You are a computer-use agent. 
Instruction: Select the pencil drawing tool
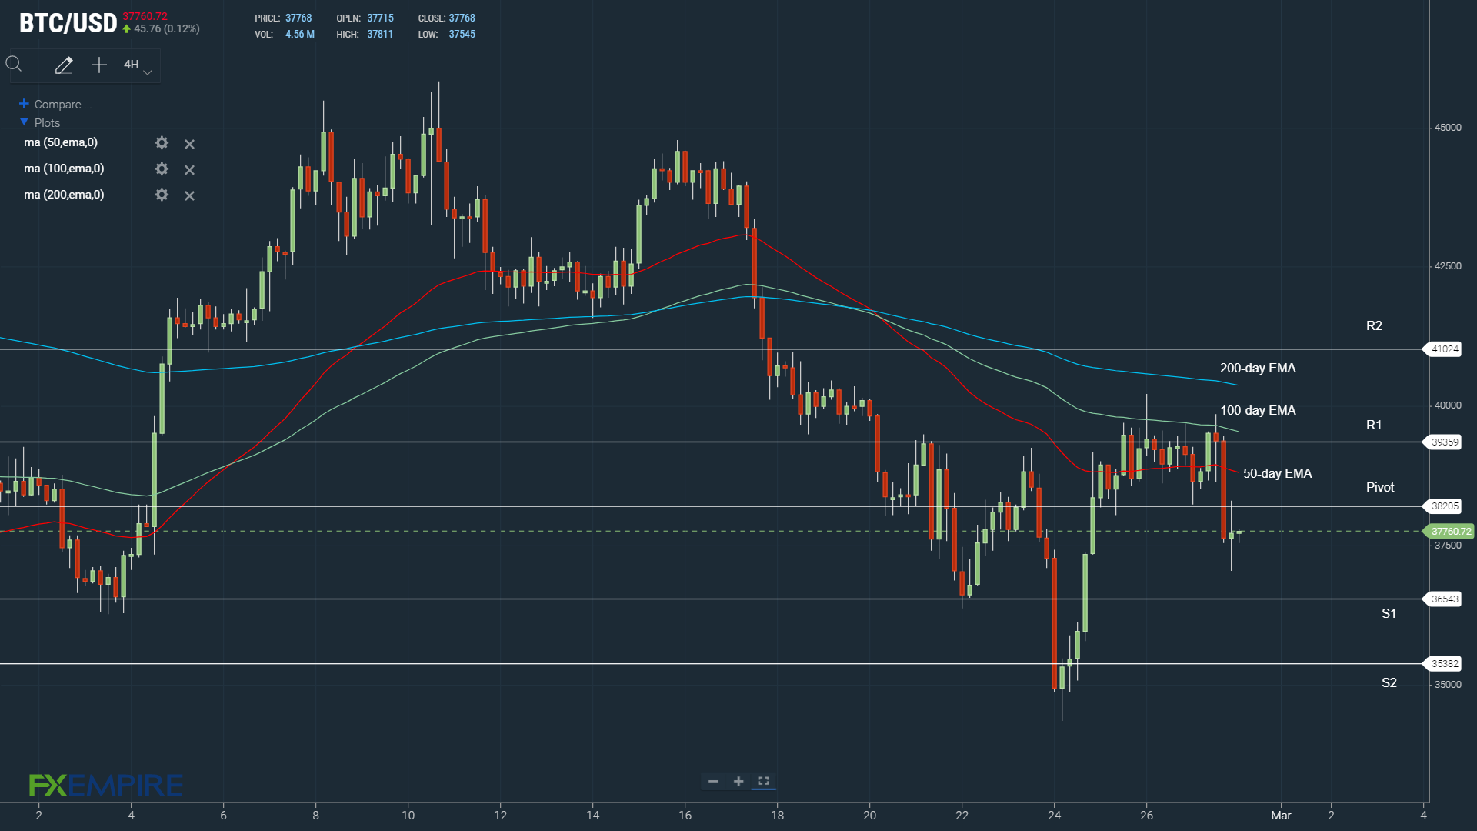pyautogui.click(x=64, y=65)
